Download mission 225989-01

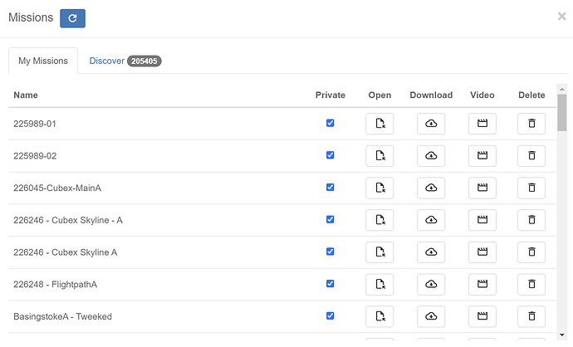431,124
